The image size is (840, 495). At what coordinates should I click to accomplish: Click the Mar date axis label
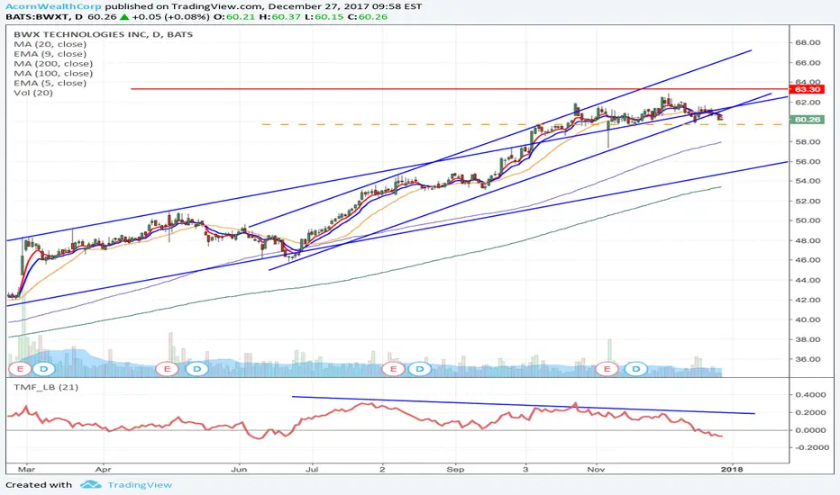(26, 469)
